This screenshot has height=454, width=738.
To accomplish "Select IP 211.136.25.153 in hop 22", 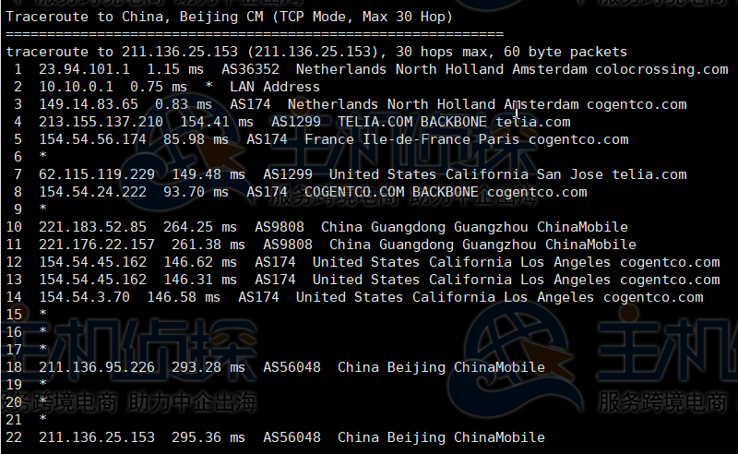I will [97, 437].
